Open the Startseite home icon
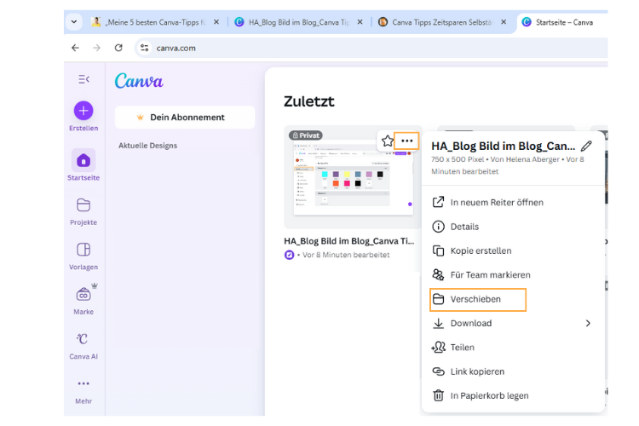This screenshot has height=426, width=639. pos(83,160)
